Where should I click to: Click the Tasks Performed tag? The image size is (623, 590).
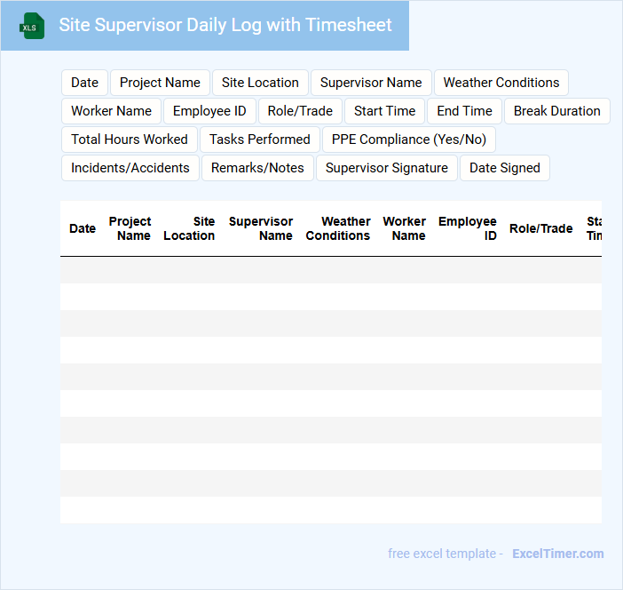(260, 140)
